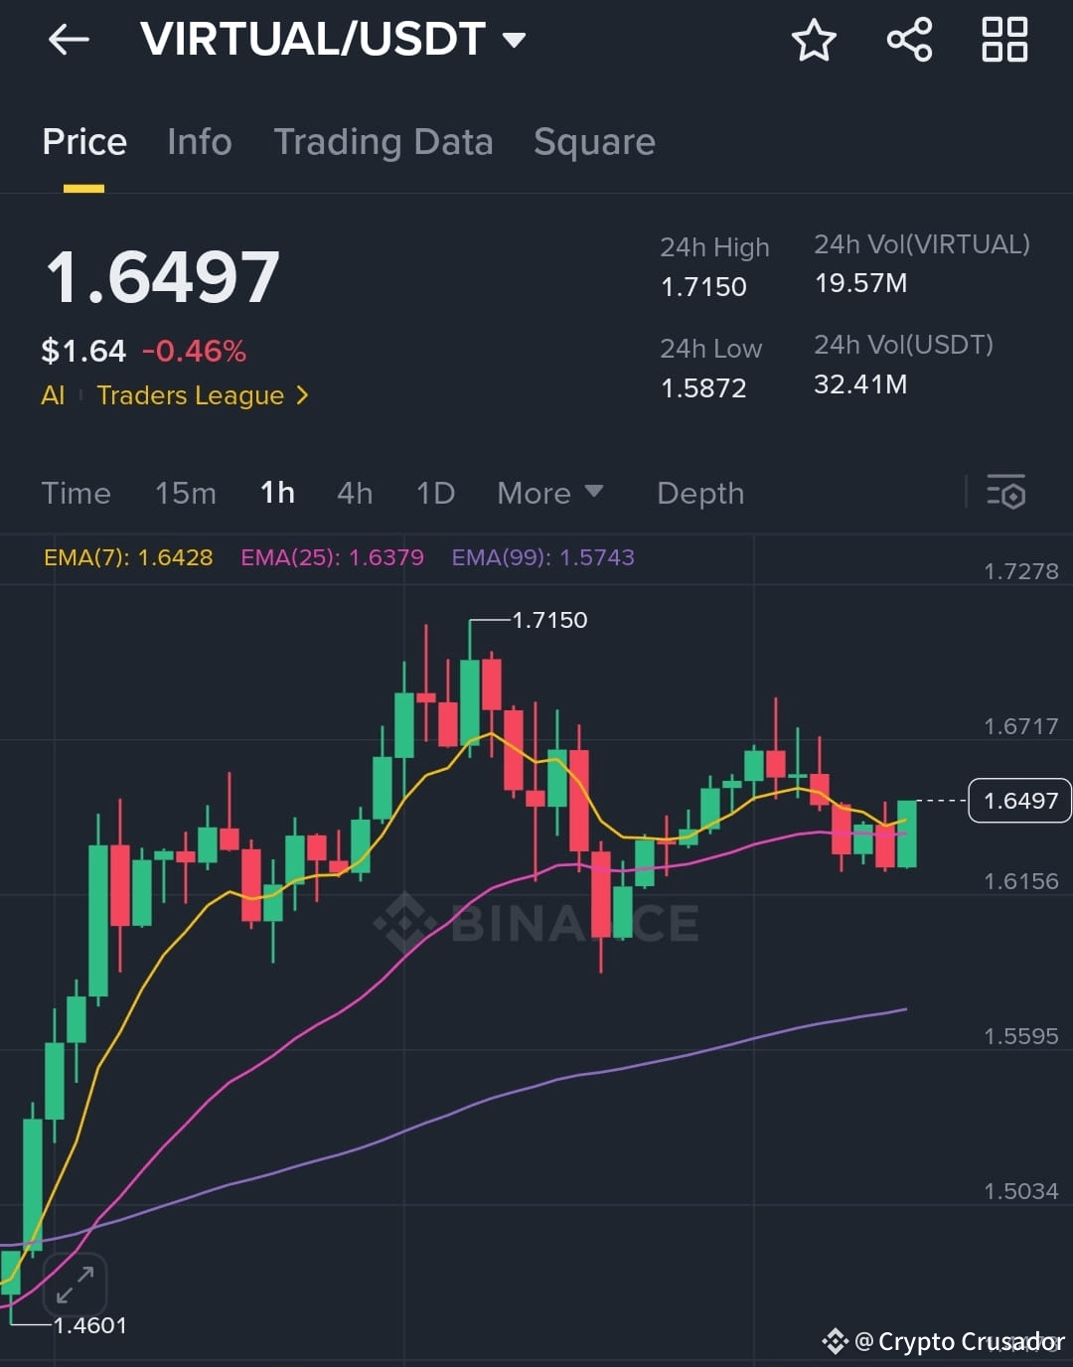Open the chart indicator settings icon
The height and width of the screenshot is (1367, 1073).
coord(1007,493)
